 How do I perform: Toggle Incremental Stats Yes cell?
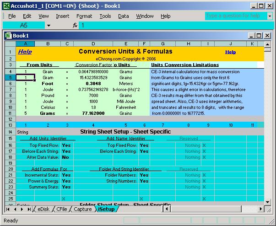(67, 175)
